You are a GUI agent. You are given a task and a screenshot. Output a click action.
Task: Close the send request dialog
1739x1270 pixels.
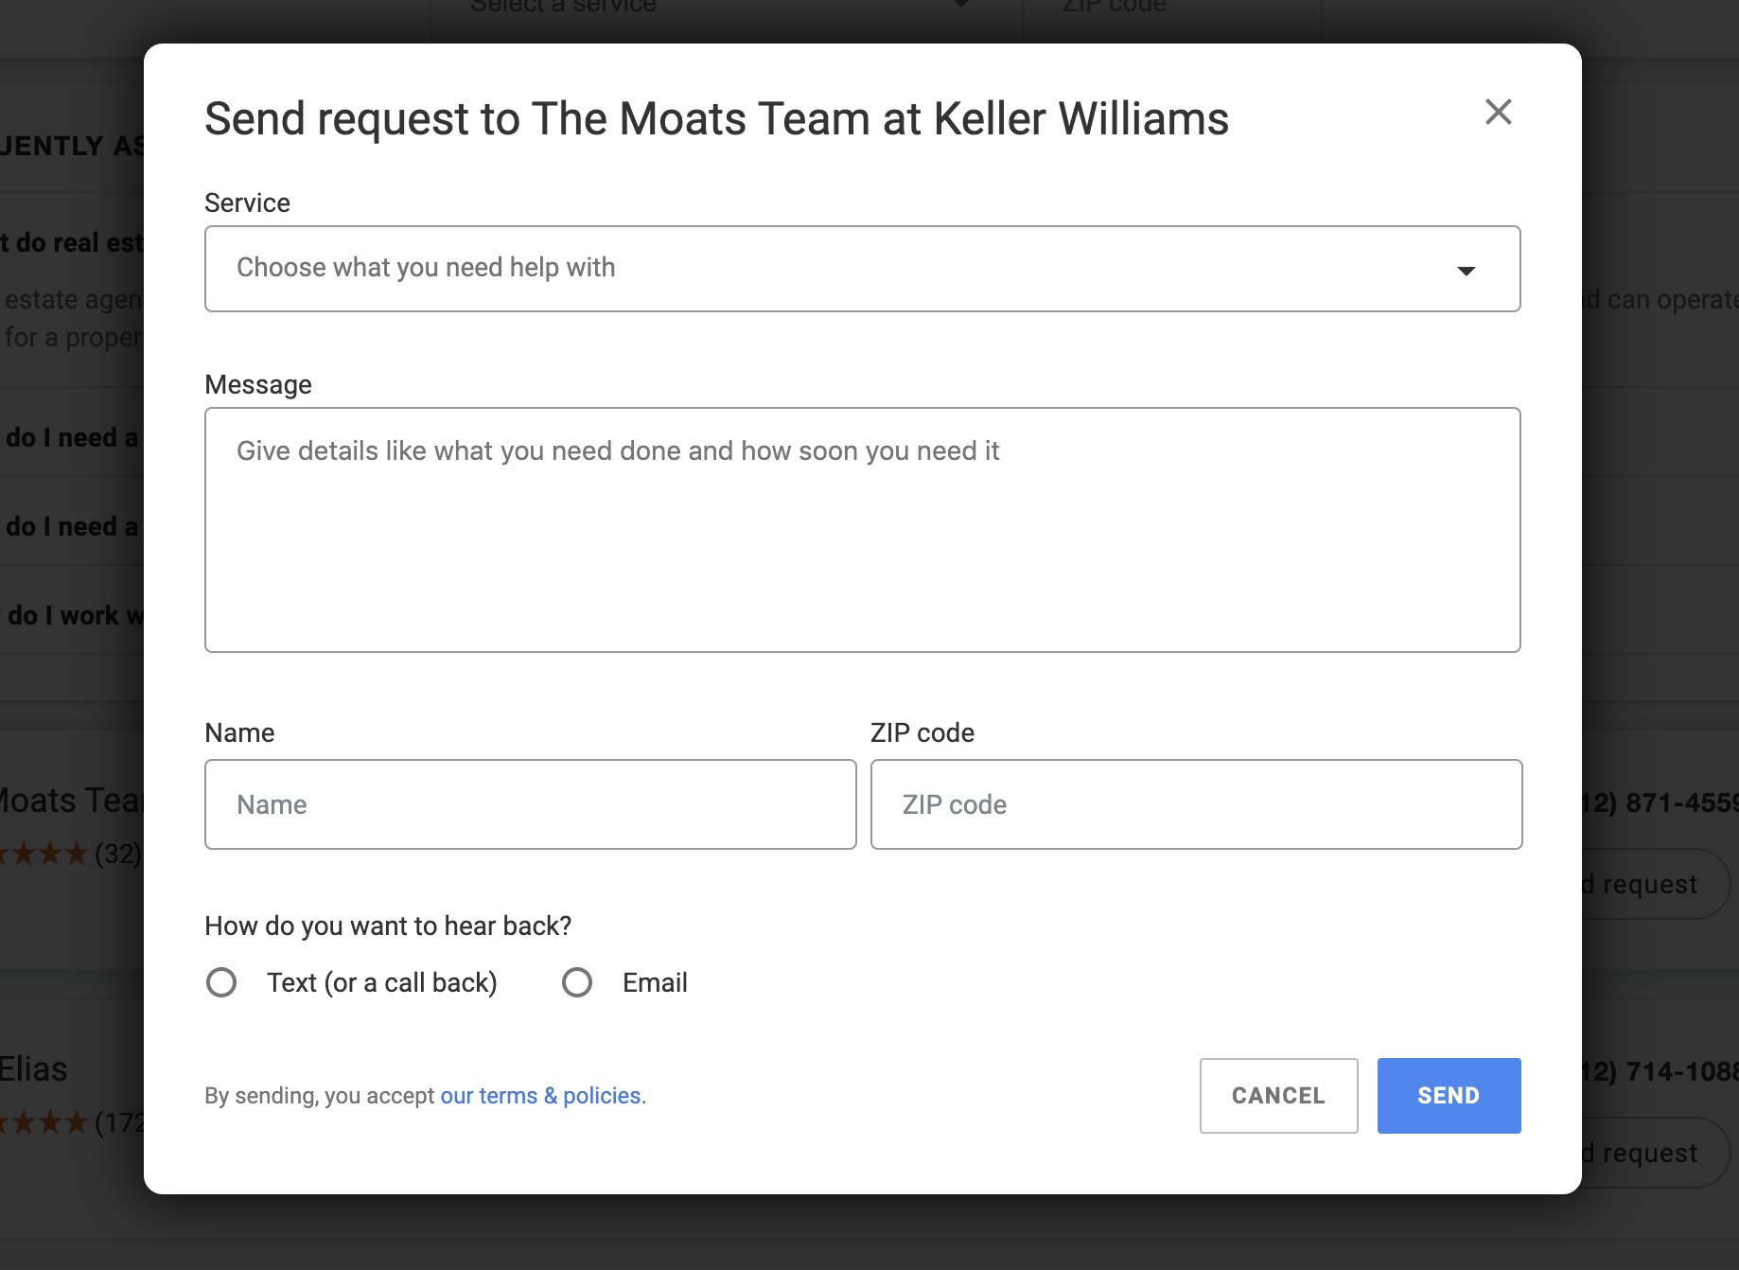(x=1499, y=113)
